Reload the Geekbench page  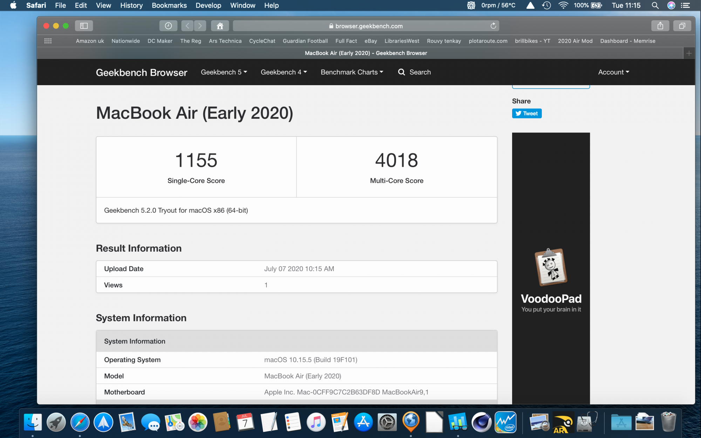pyautogui.click(x=493, y=26)
